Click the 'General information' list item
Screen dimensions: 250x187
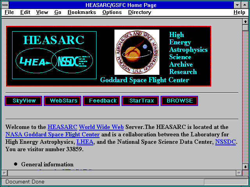coord(47,164)
